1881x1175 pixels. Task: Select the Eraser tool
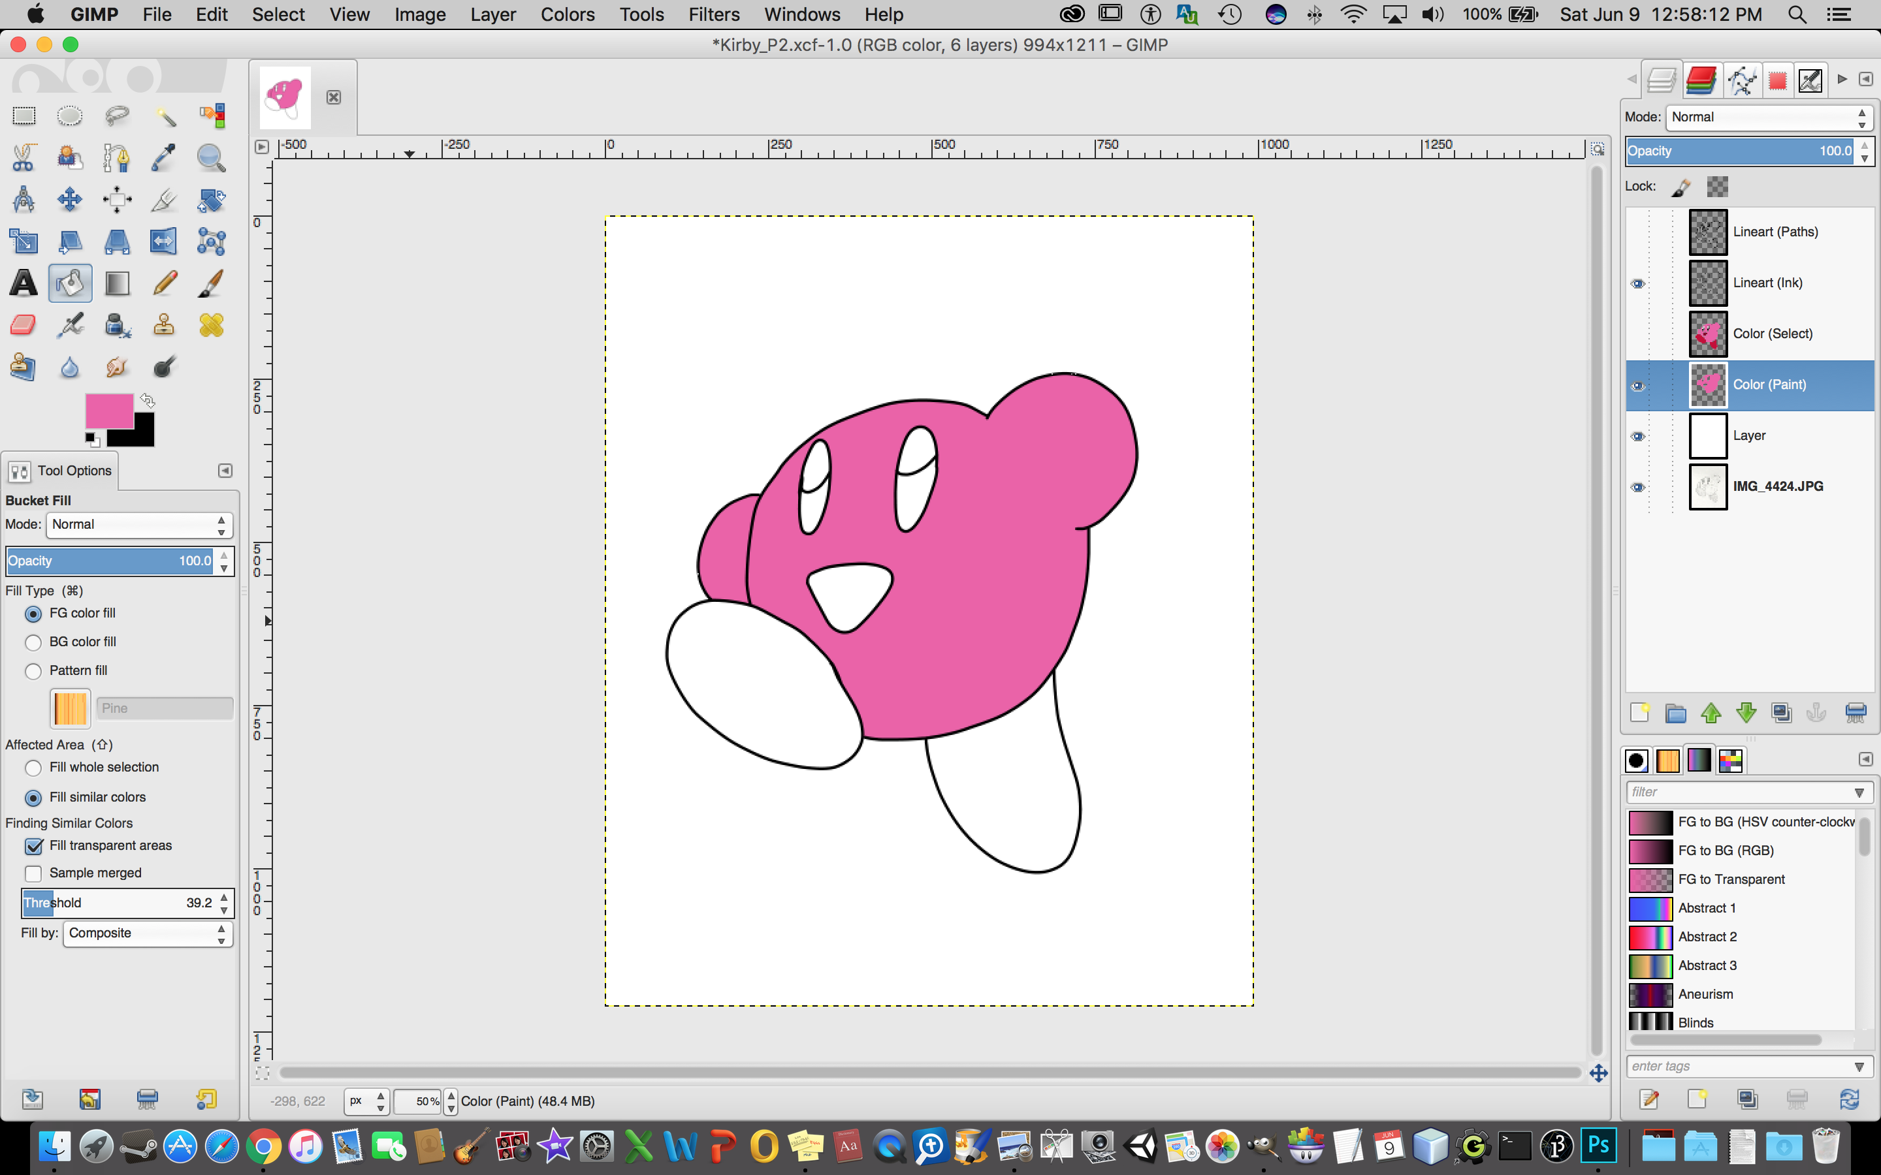pyautogui.click(x=24, y=325)
